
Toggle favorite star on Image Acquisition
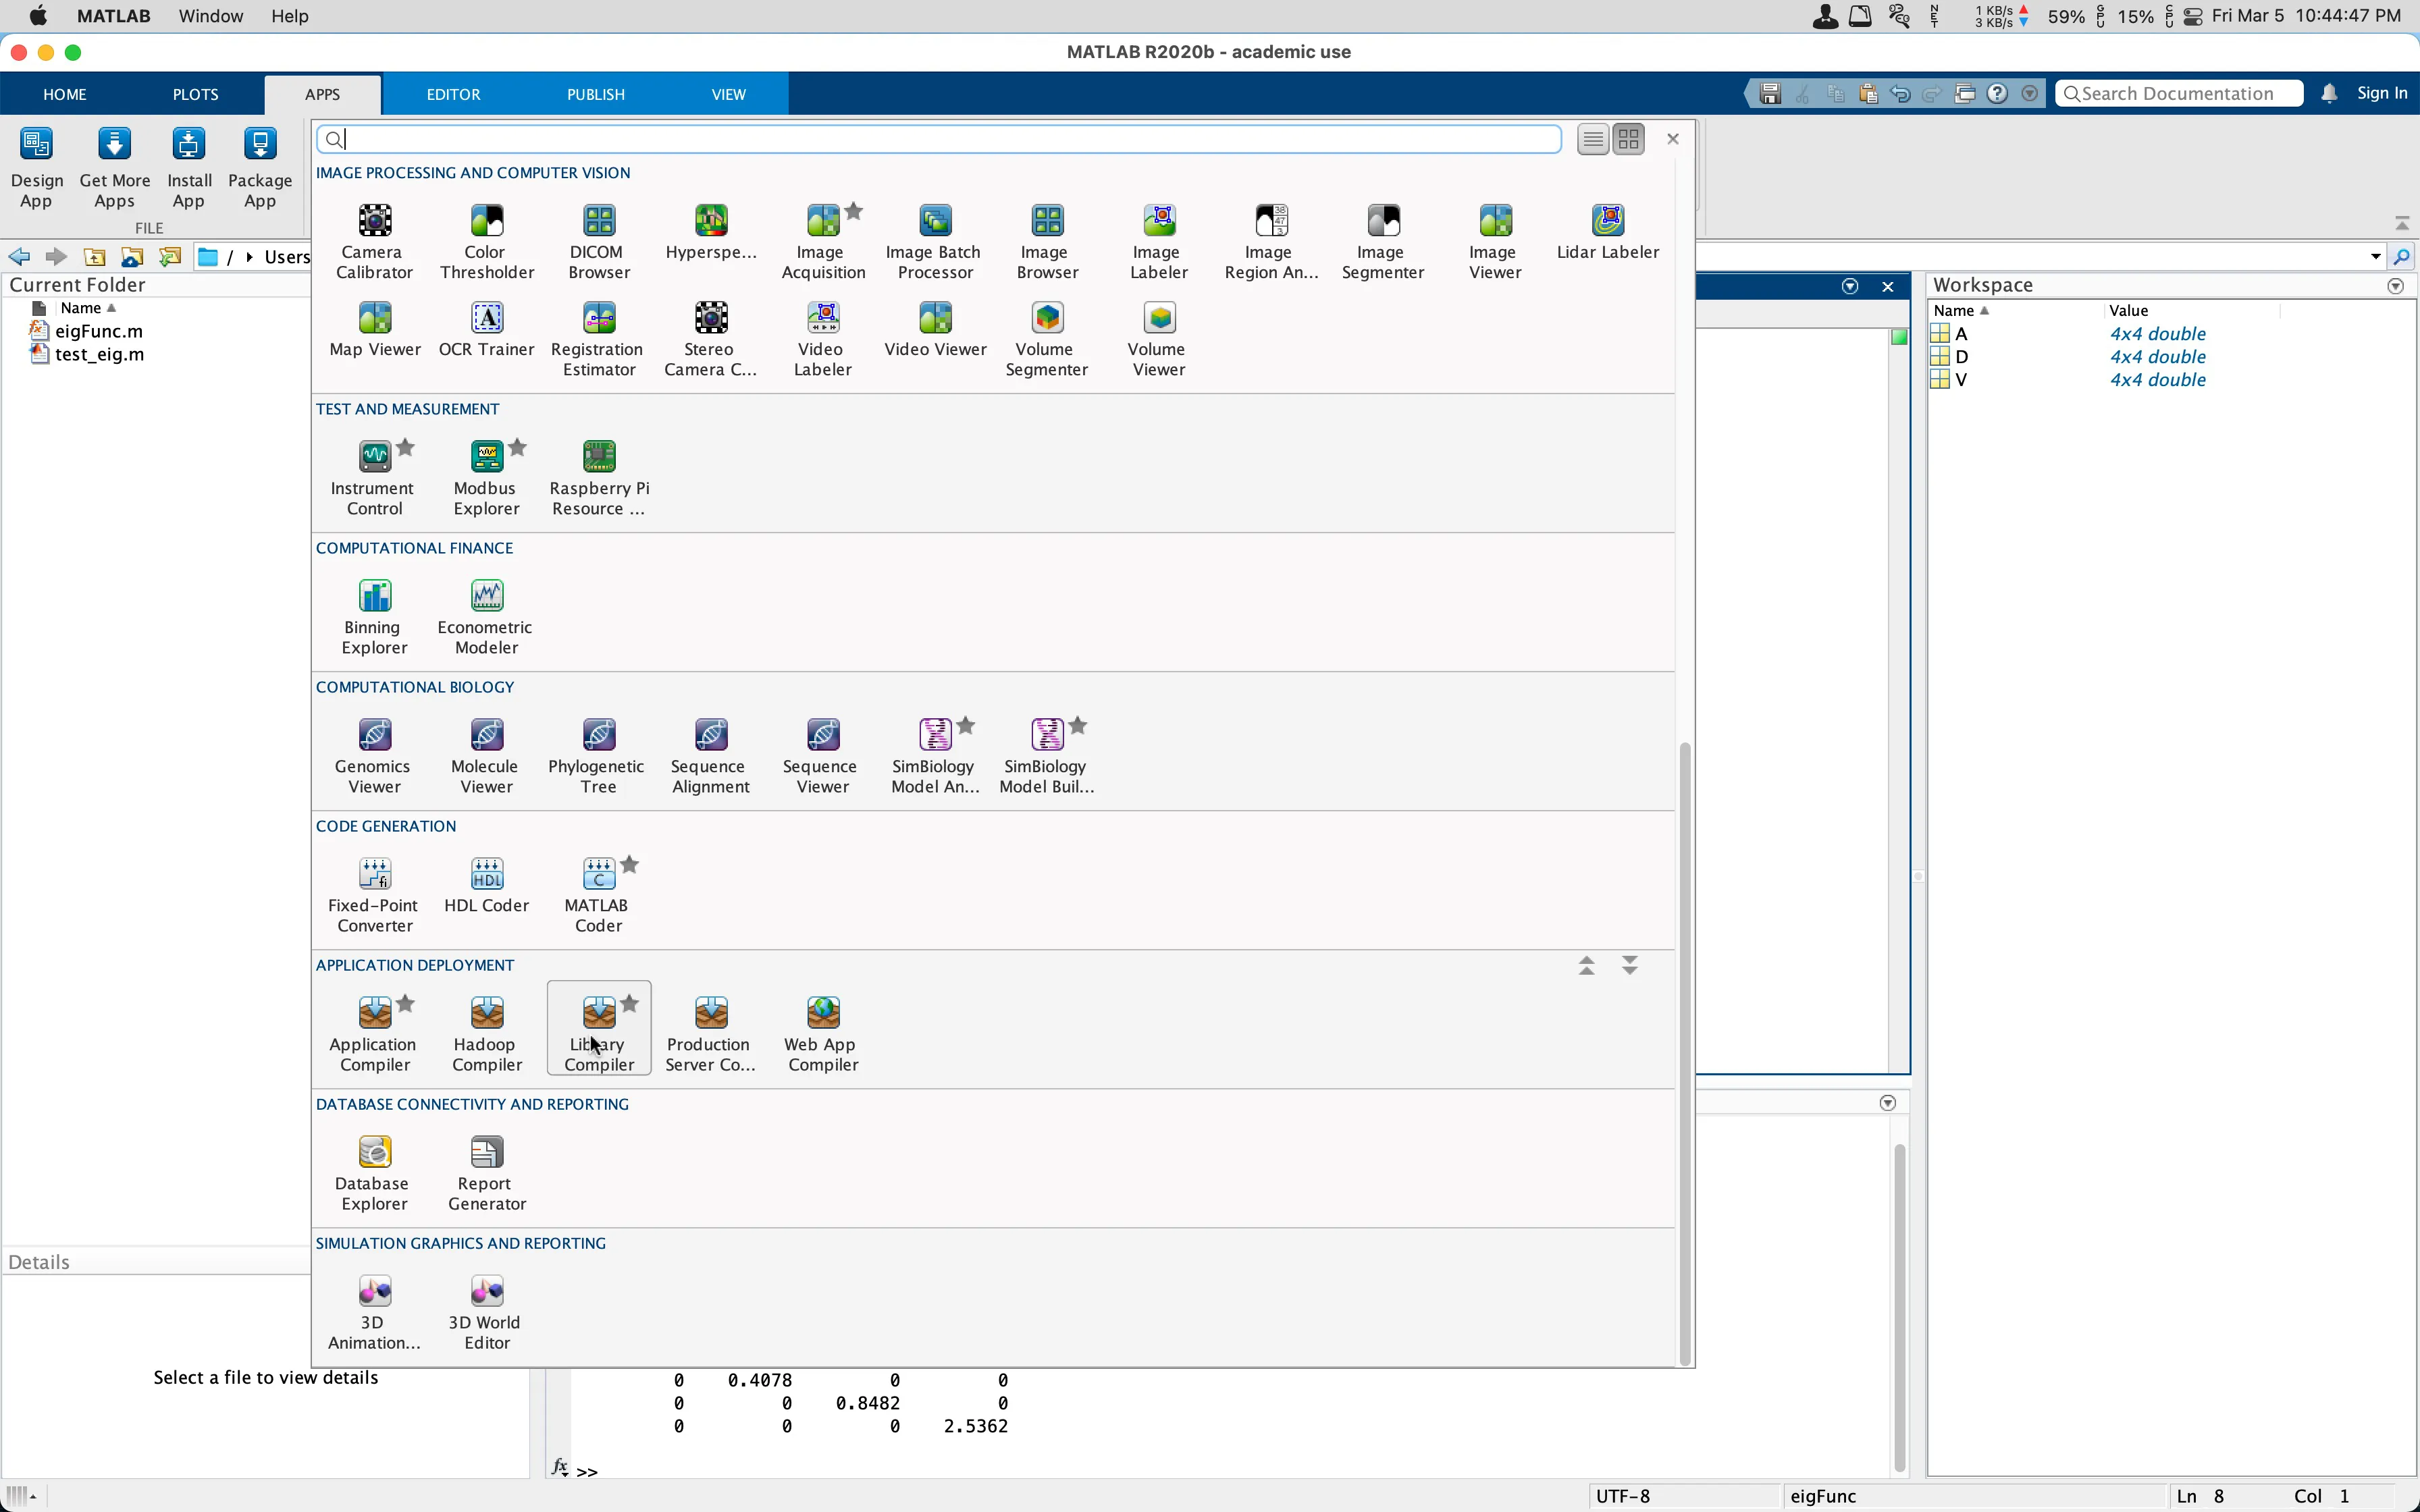click(x=854, y=211)
